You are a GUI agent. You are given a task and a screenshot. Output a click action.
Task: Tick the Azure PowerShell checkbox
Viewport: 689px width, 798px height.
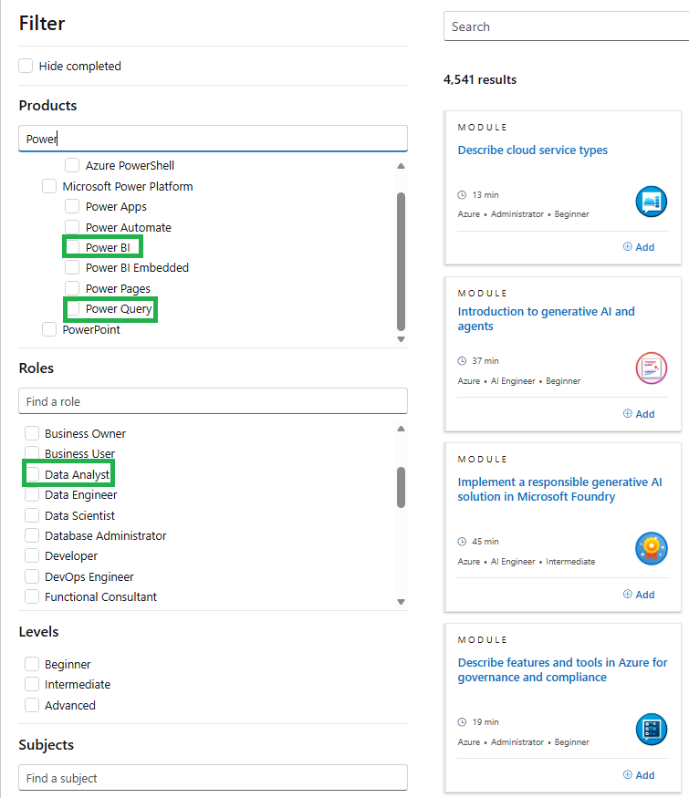pos(72,165)
